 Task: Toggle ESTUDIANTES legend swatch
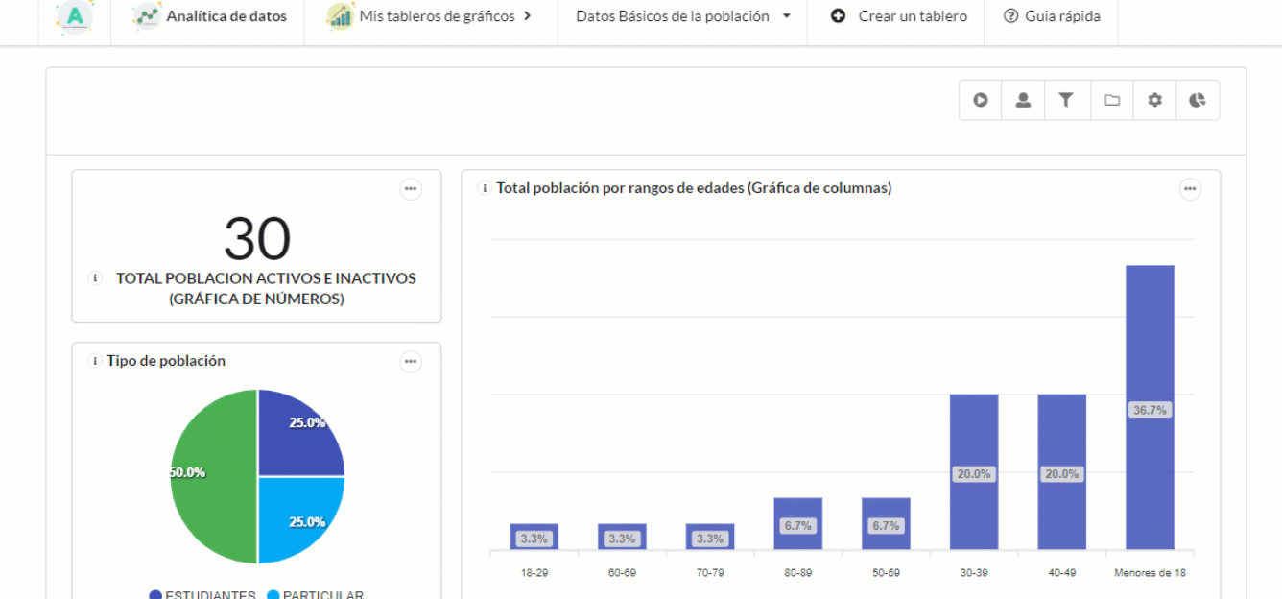pyautogui.click(x=155, y=595)
